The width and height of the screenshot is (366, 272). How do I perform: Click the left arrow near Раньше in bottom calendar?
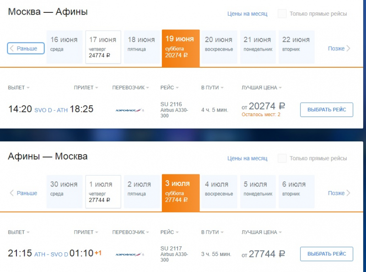(12, 193)
